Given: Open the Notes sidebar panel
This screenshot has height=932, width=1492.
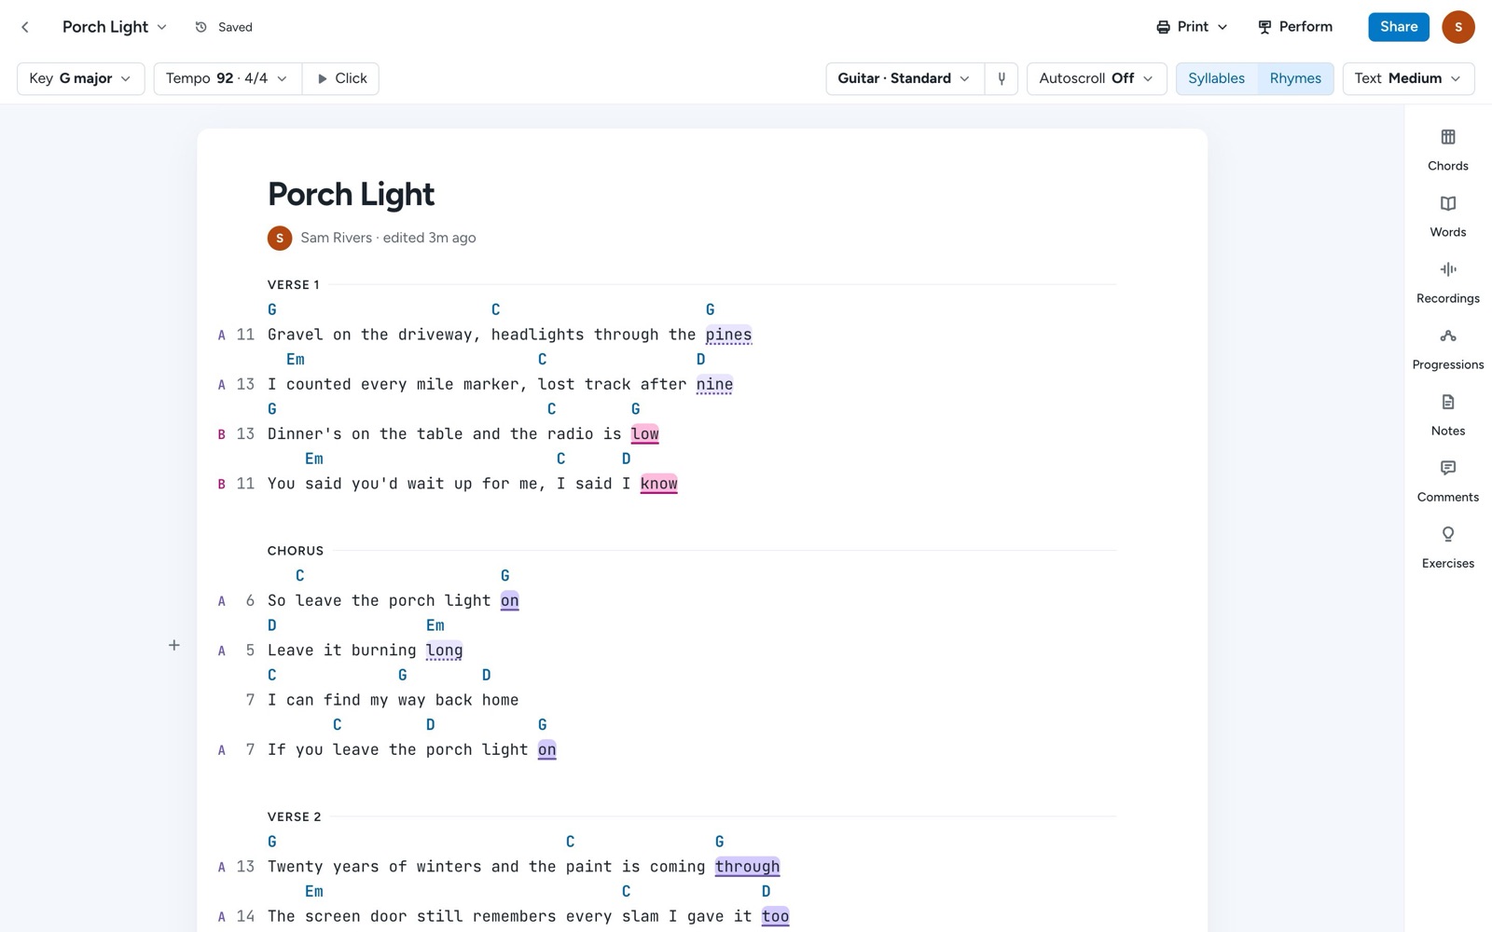Looking at the screenshot, I should 1447,415.
